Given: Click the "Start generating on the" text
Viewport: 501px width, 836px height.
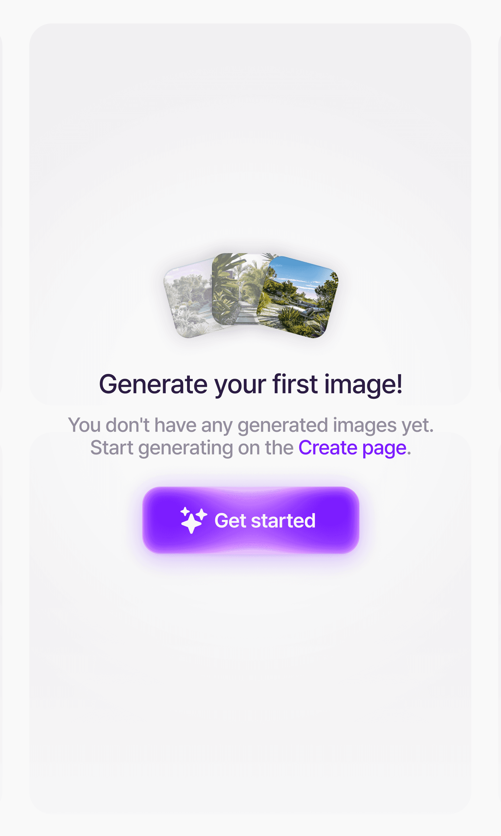Looking at the screenshot, I should (192, 448).
